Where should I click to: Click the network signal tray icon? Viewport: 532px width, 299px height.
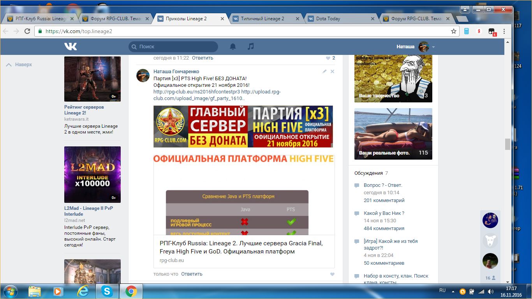pyautogui.click(x=481, y=292)
